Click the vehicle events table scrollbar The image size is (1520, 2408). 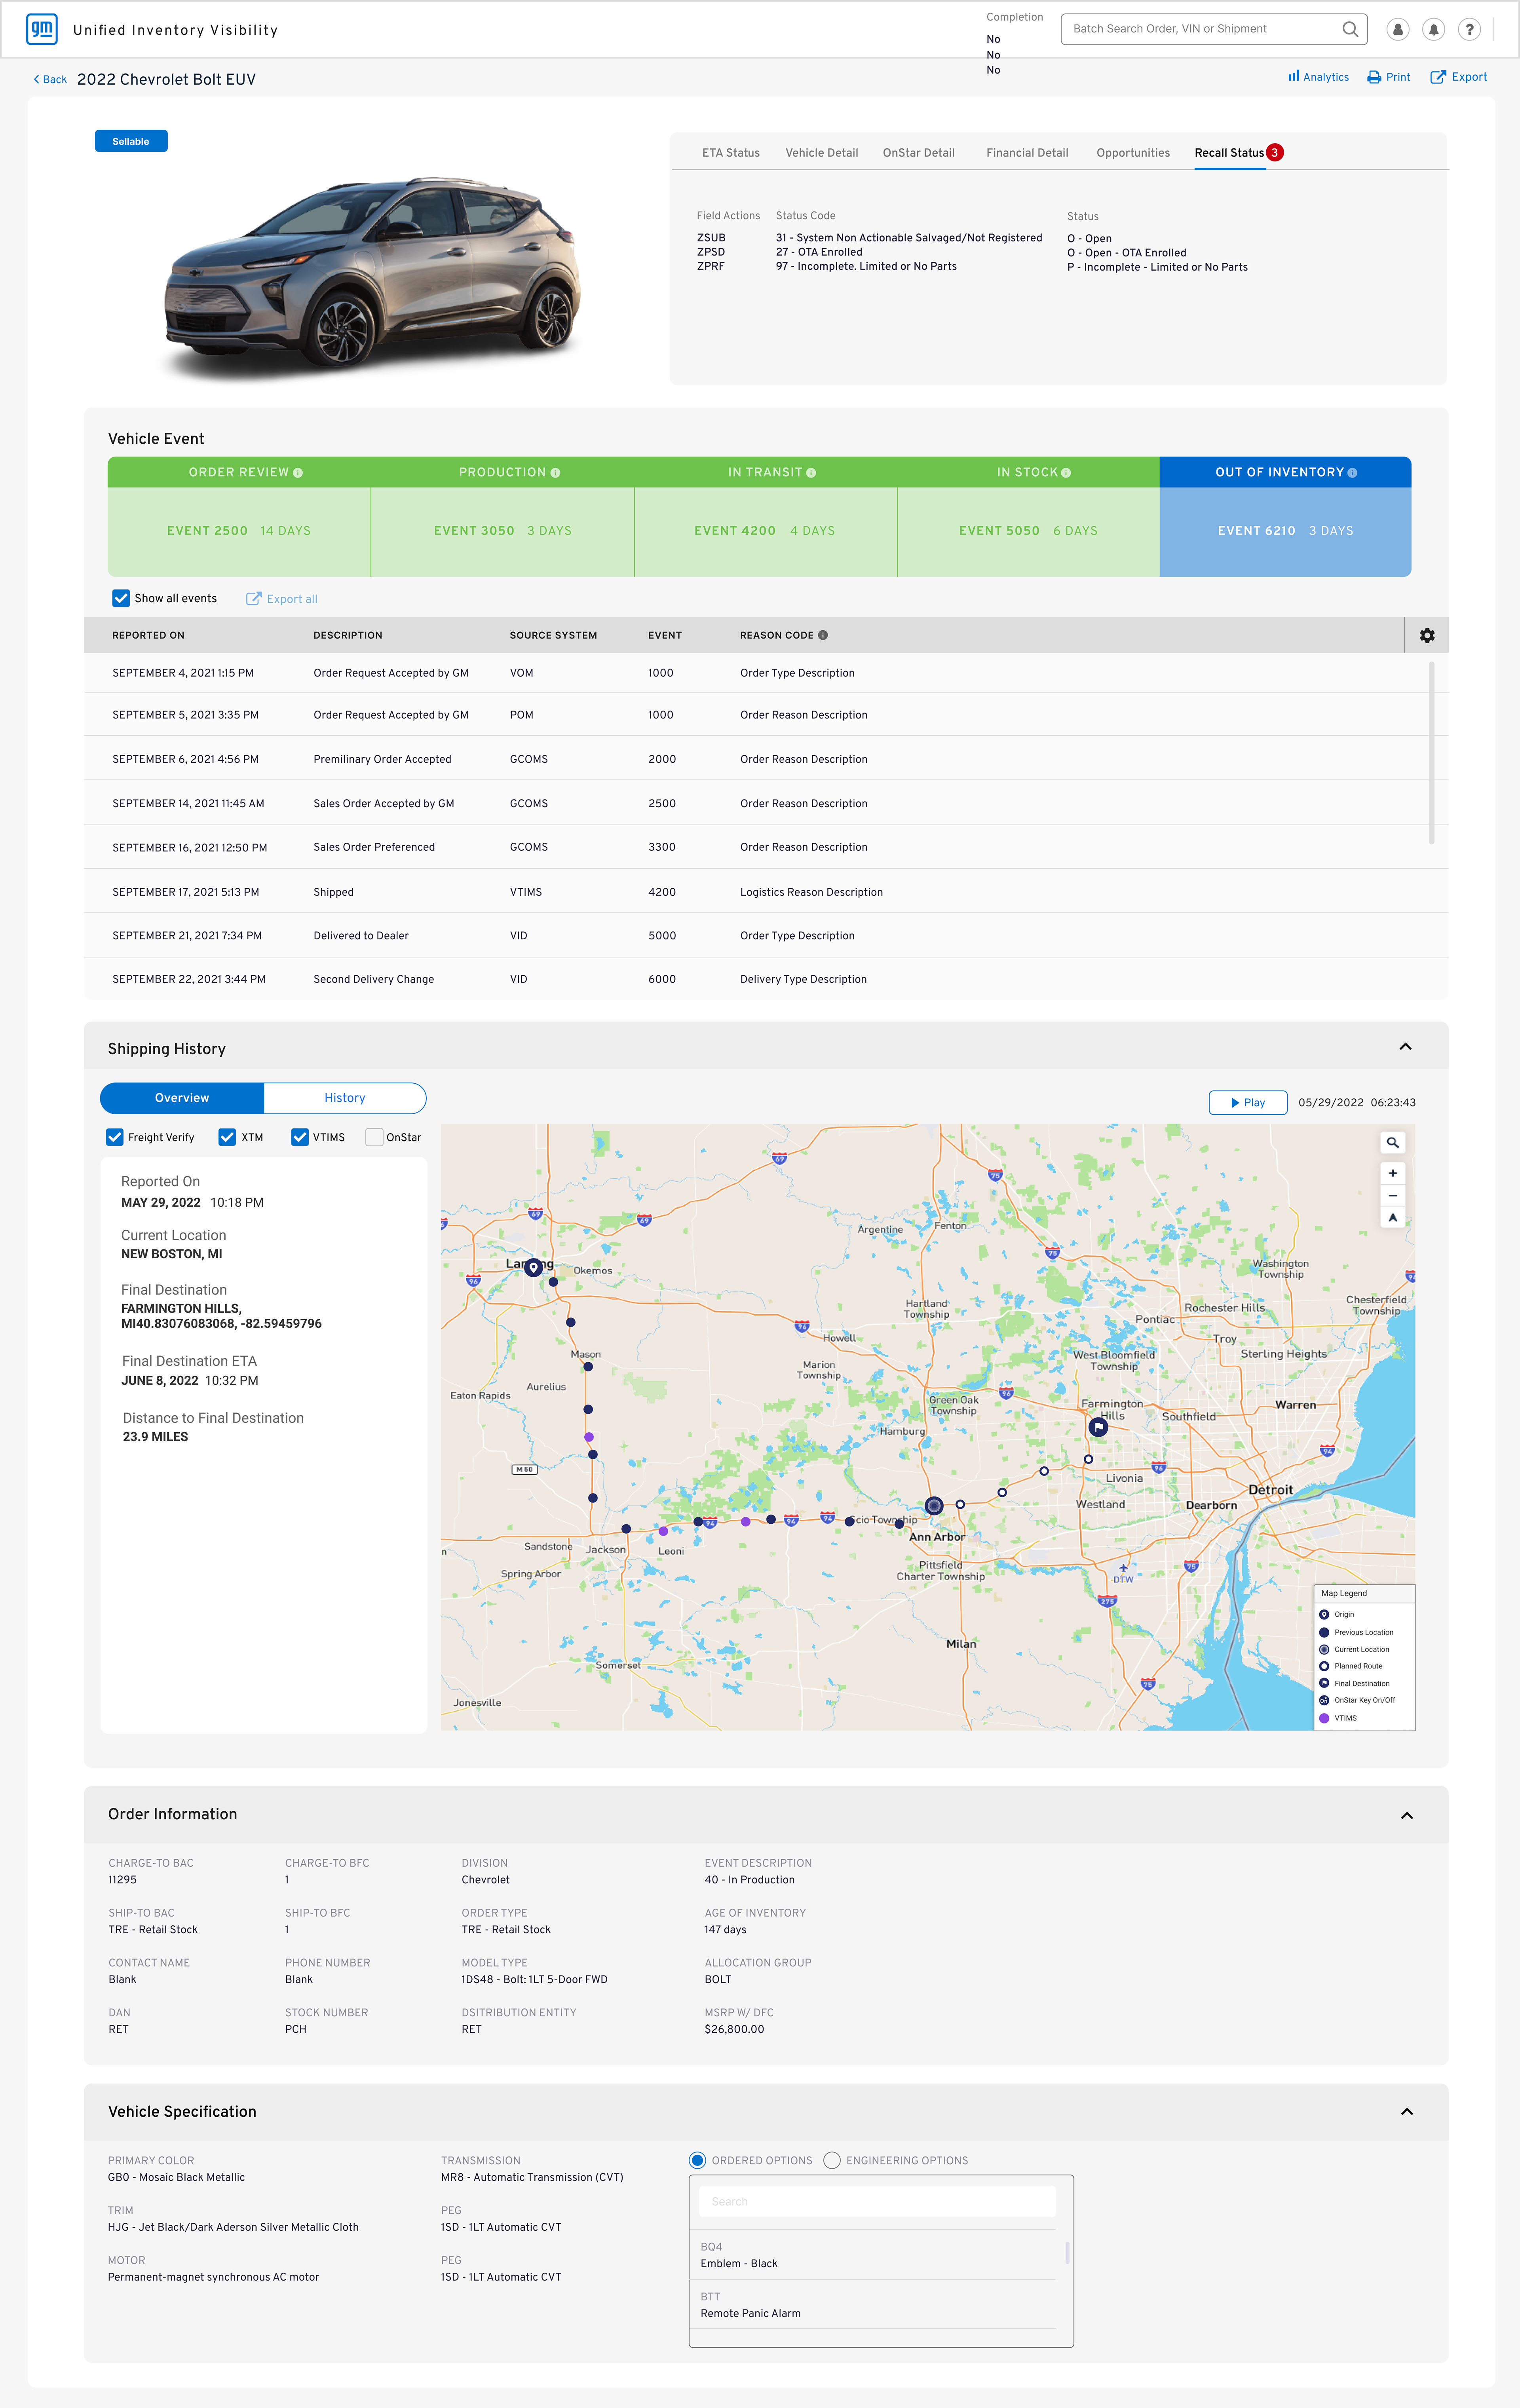(1431, 753)
